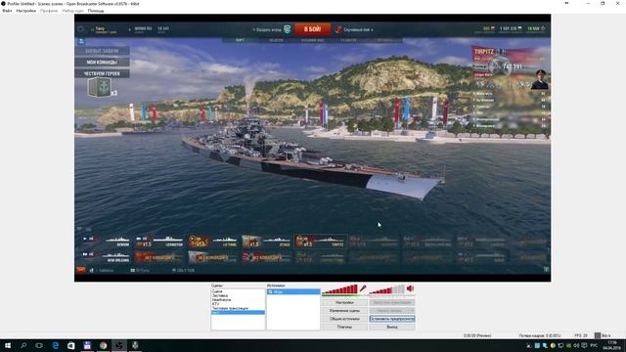
Task: Open Task View on taskbar
Action: click(39, 345)
